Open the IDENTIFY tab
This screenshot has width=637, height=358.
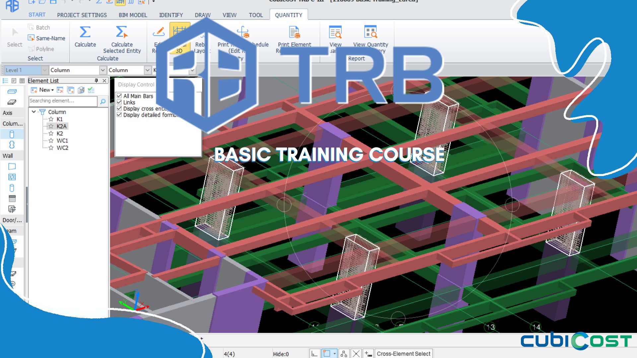[x=171, y=15]
